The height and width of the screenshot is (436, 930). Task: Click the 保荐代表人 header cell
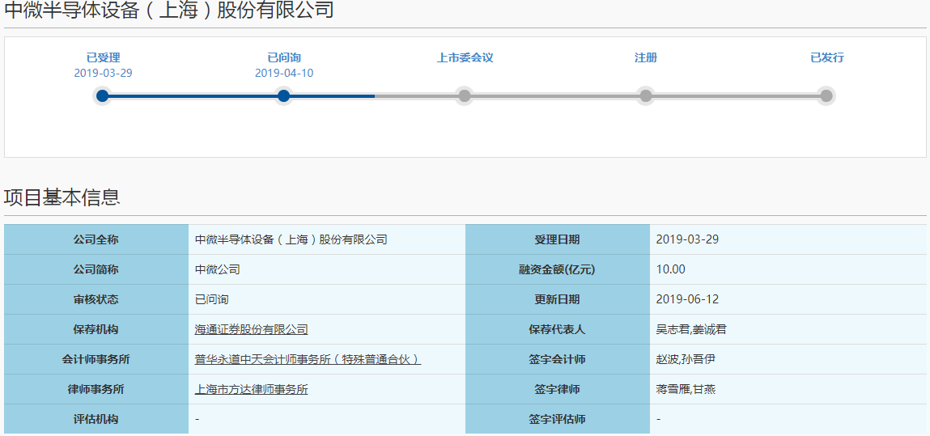[x=558, y=330]
